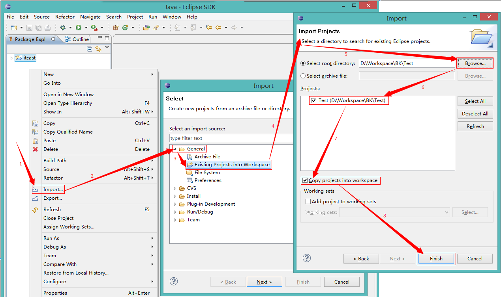The image size is (501, 297).
Task: Expand the Plug-in Development folder
Action: point(175,204)
